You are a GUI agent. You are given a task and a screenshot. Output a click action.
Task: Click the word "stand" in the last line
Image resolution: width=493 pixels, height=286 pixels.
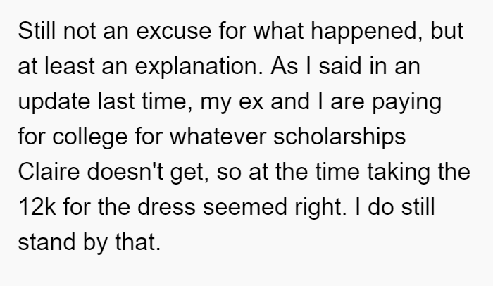[x=46, y=242]
